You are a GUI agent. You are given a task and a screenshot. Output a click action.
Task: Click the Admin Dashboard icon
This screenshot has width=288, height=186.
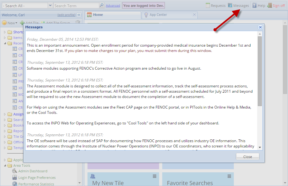click(x=15, y=171)
